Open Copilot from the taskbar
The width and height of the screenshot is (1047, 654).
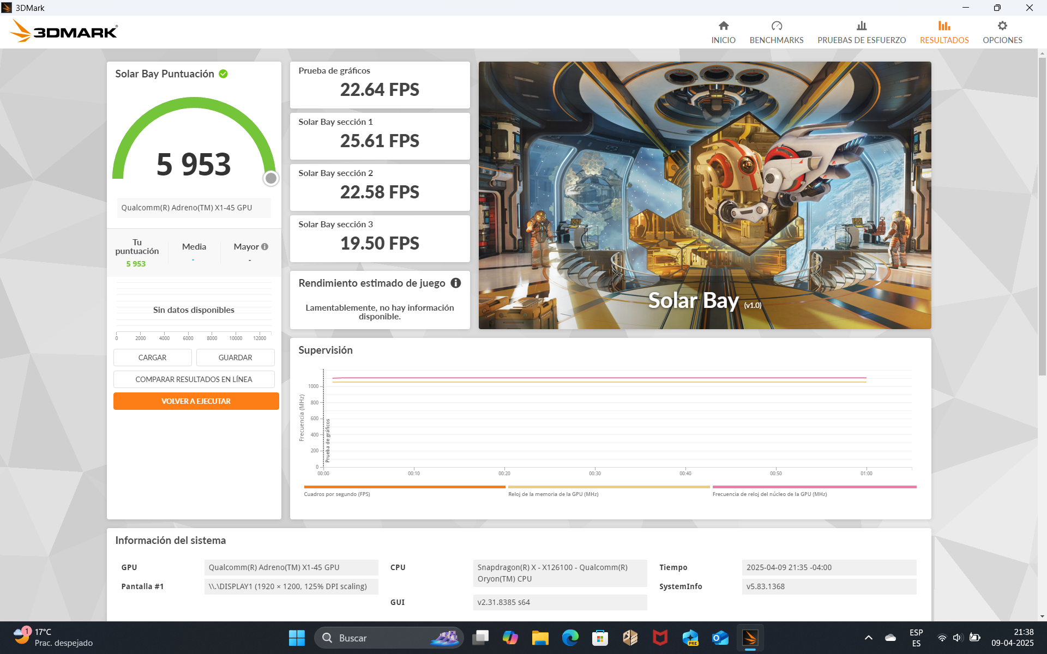[x=510, y=638]
